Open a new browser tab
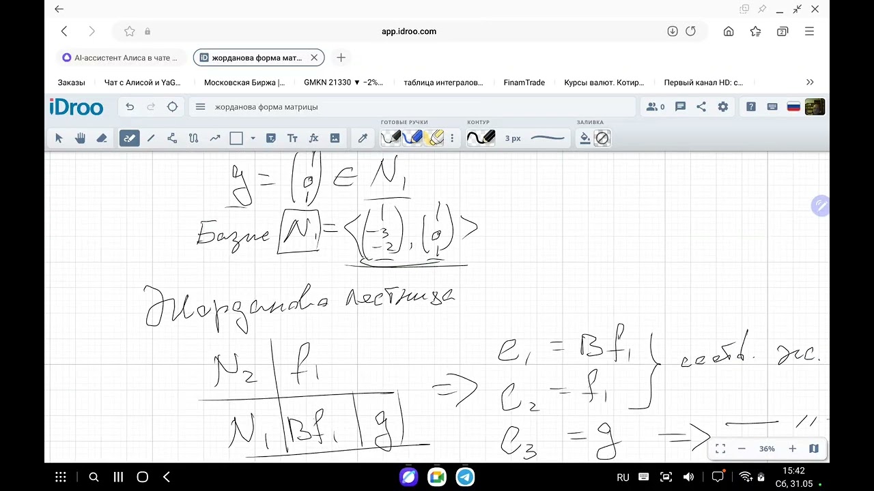 tap(341, 58)
